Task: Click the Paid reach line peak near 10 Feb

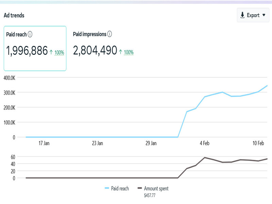Action: (x=267, y=86)
